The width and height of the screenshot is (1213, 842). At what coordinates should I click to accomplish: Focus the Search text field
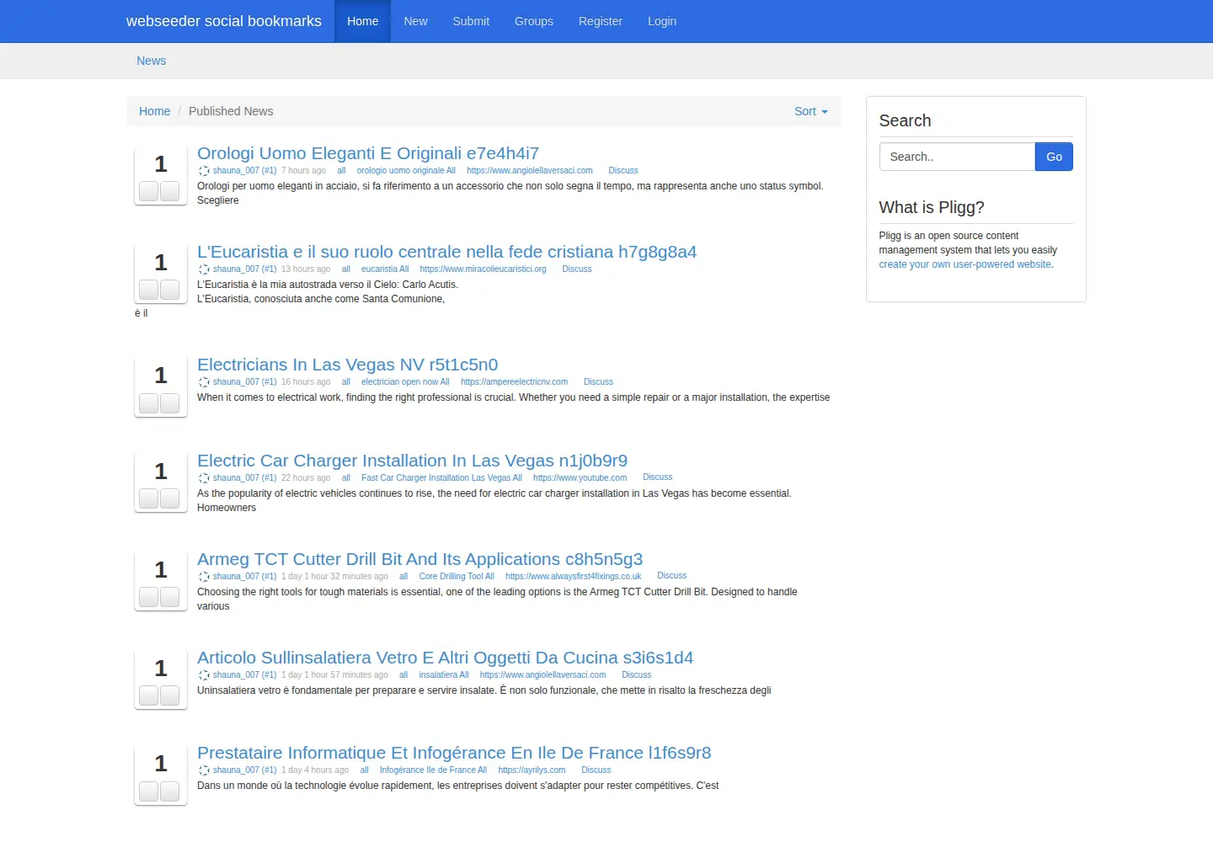[x=957, y=157]
